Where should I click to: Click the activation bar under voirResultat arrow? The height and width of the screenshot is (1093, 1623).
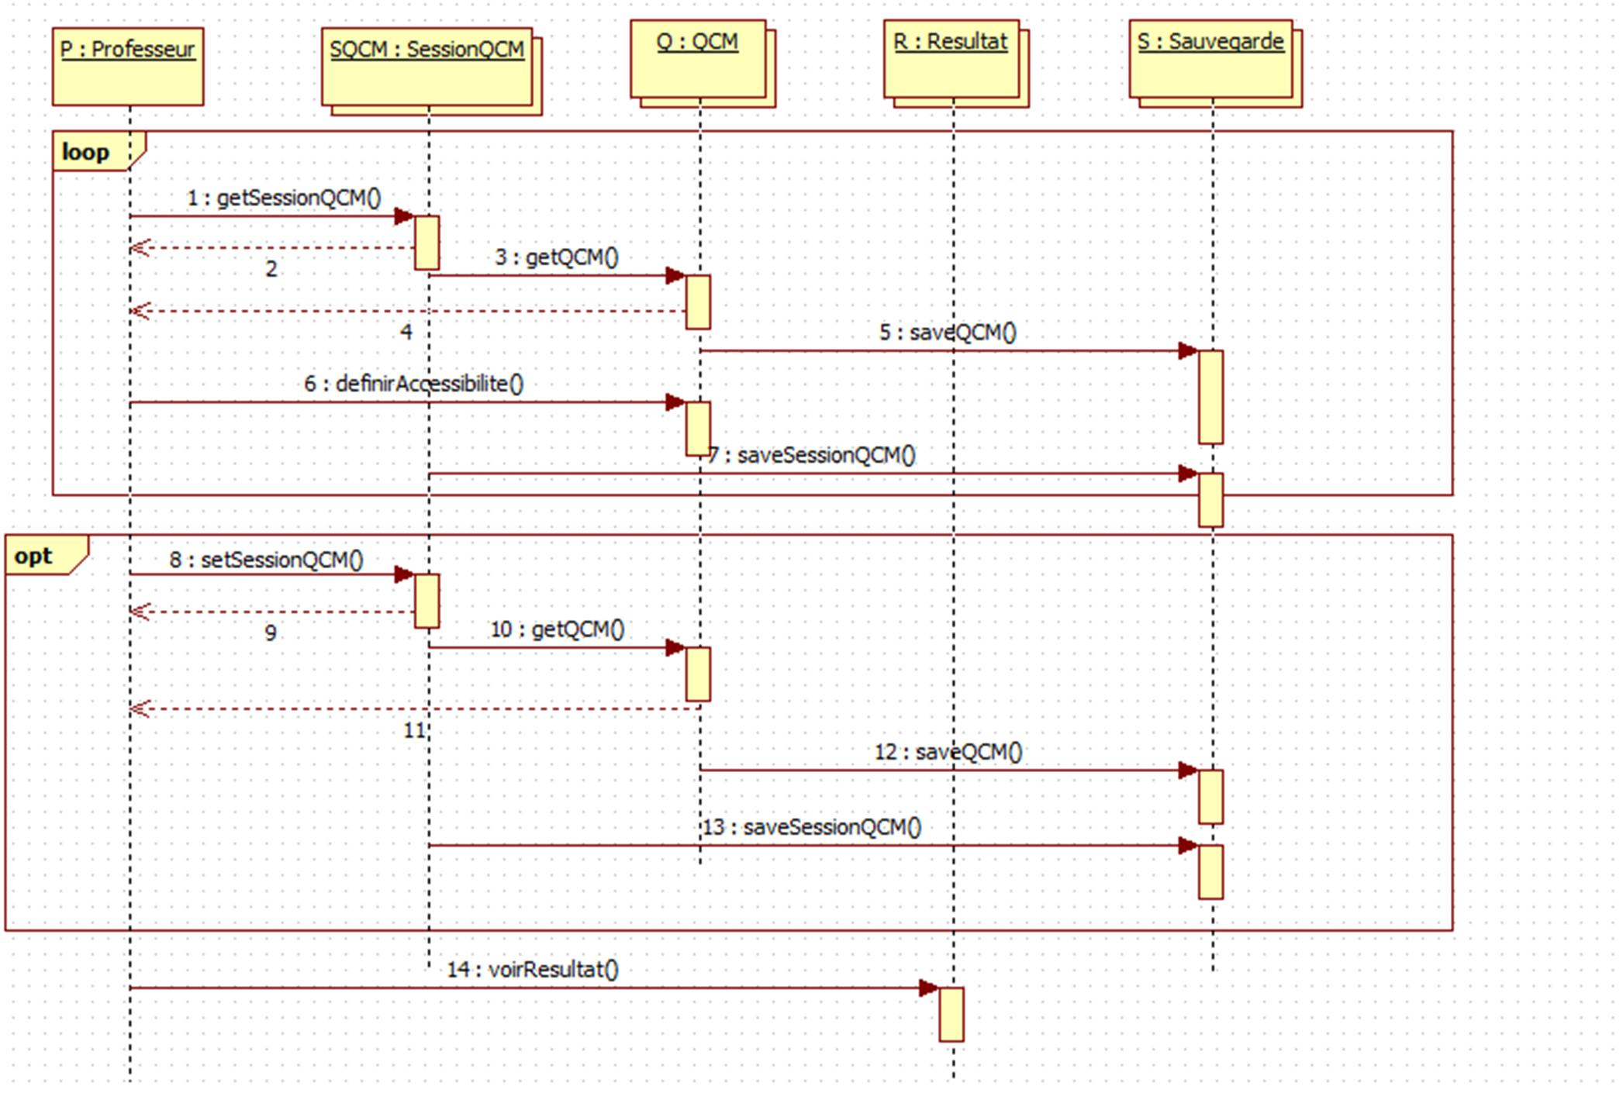(951, 1014)
